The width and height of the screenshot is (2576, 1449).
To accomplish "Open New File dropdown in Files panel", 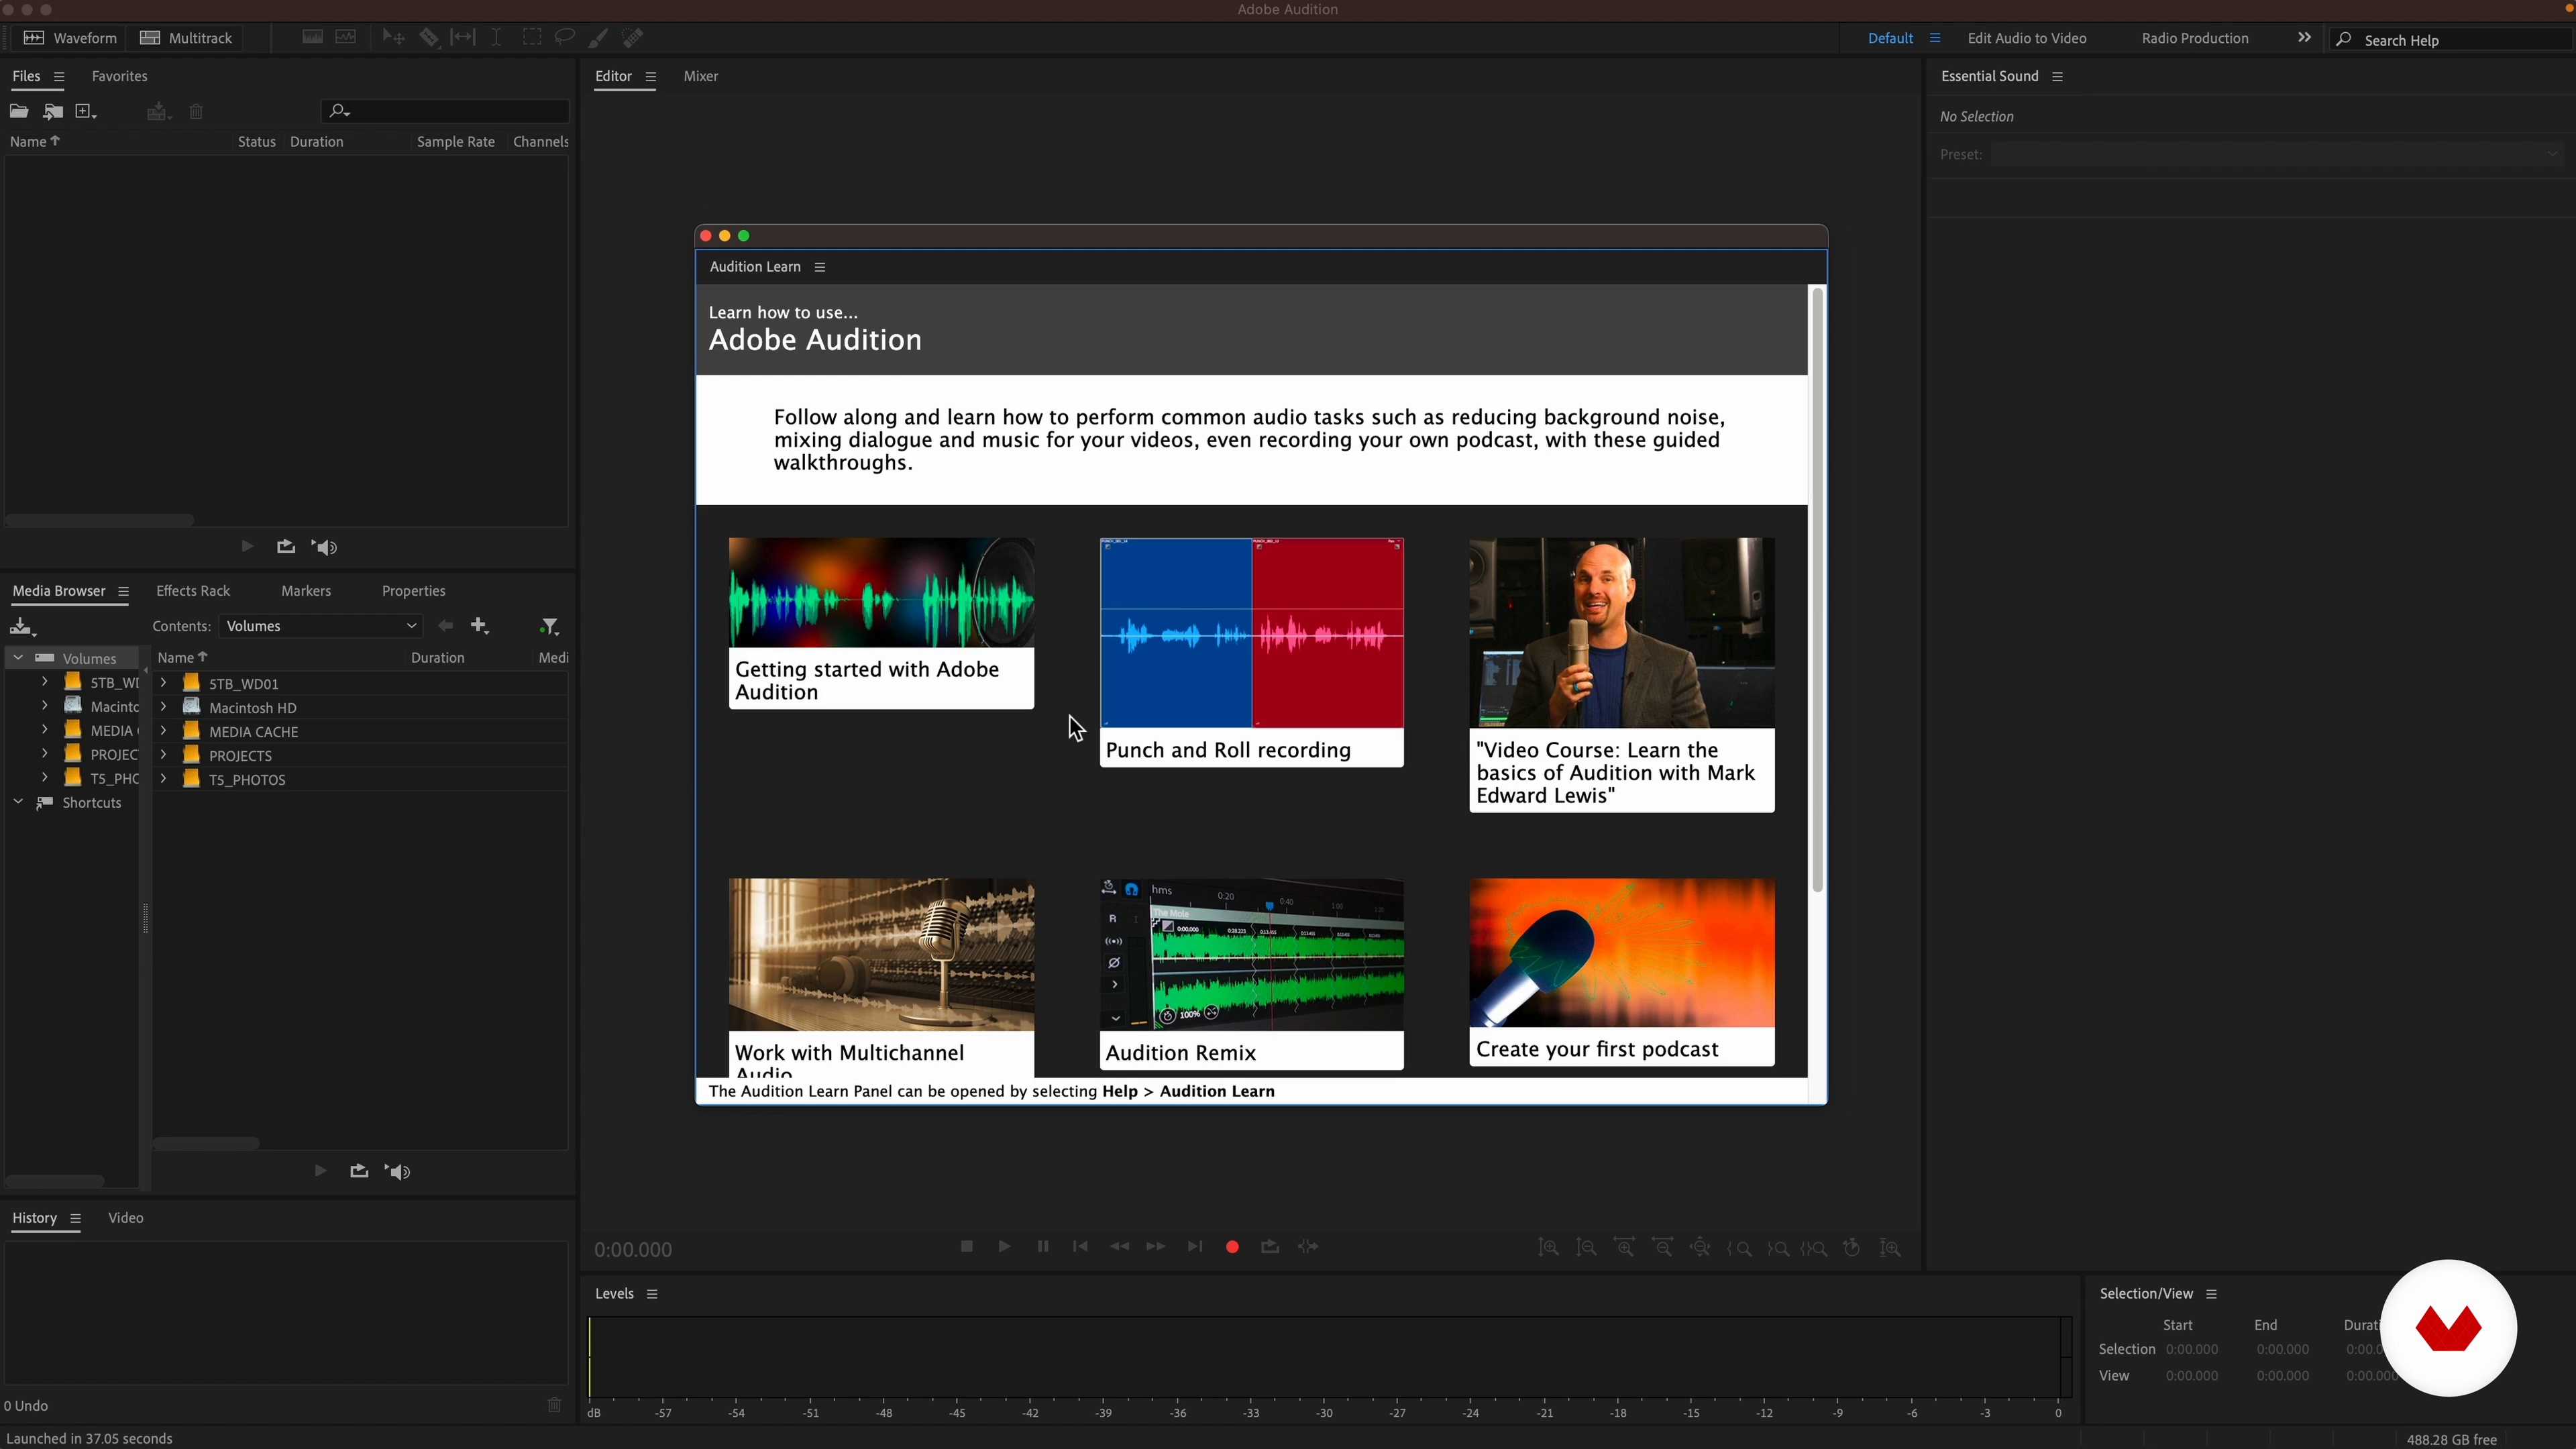I will click(x=86, y=111).
